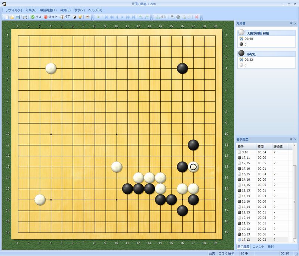Switch to the コメント tab
Screen dimensions: 299x256
259,247
